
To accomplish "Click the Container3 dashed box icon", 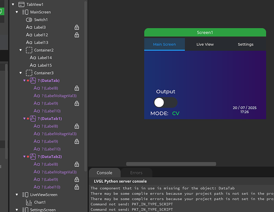I will point(29,73).
